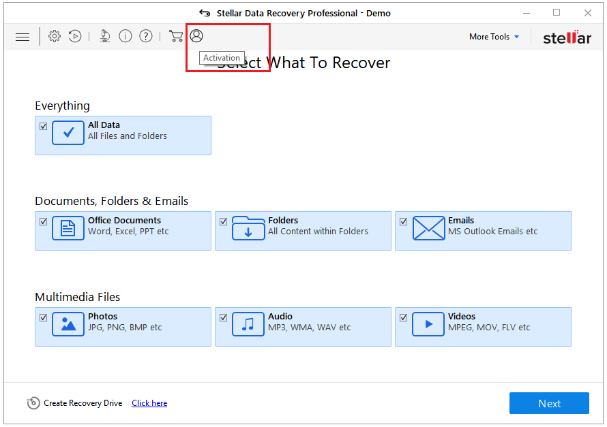Minimize the application window
607x427 pixels.
pos(527,13)
